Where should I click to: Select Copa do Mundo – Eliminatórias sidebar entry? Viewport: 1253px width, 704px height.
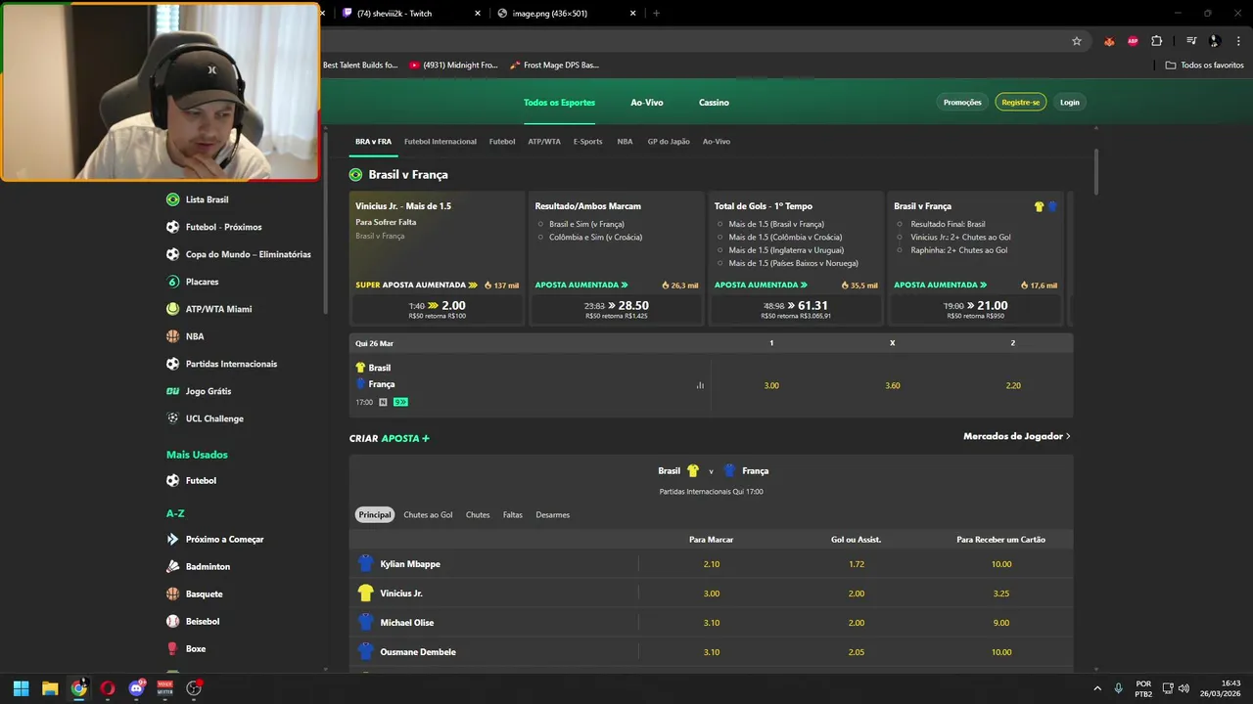(239, 254)
